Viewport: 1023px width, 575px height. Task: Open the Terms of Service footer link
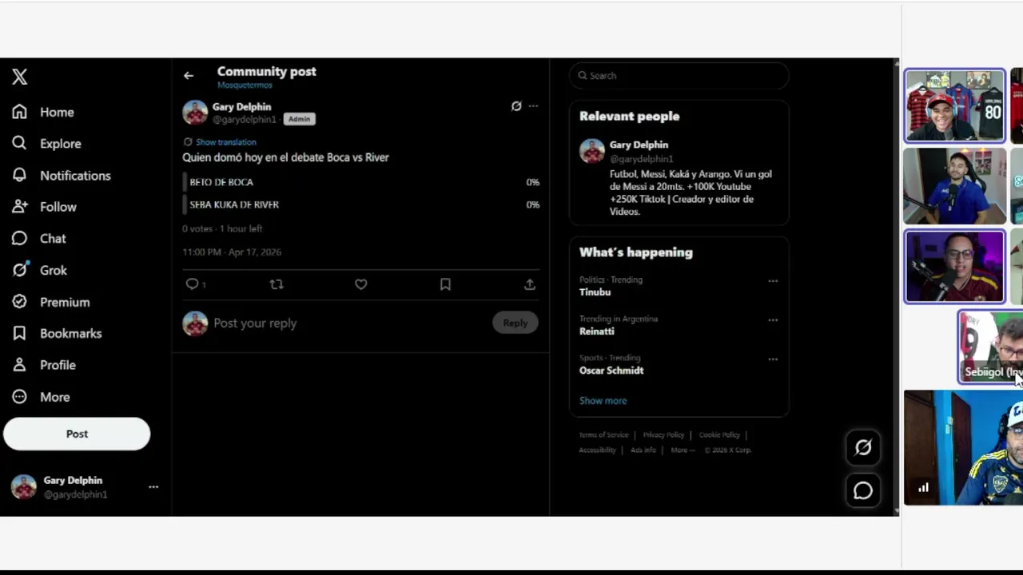tap(603, 435)
